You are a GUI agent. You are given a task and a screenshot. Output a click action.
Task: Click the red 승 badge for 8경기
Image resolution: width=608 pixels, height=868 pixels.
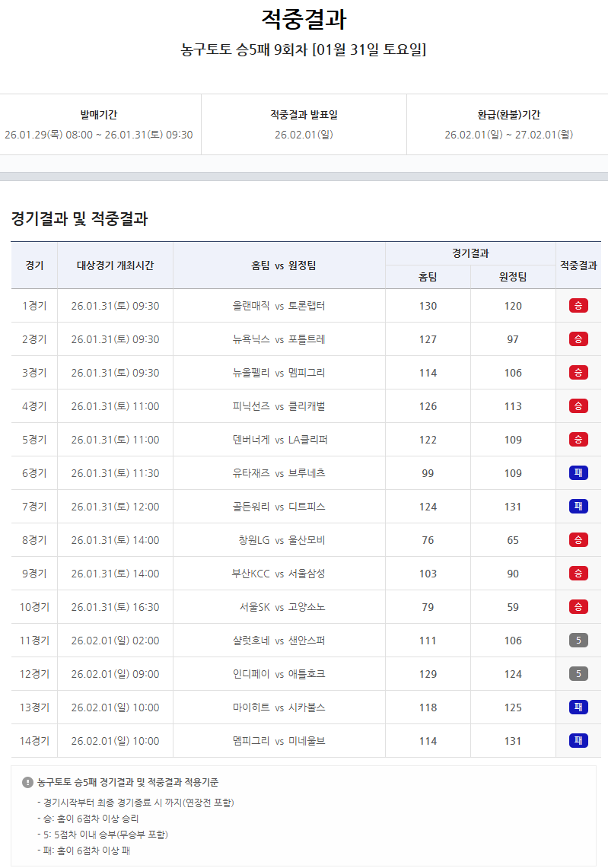coord(578,540)
